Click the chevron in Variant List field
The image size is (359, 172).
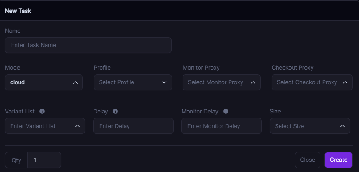tap(78, 126)
